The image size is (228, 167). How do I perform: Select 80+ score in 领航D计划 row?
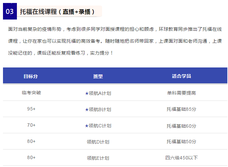[x=31, y=141]
